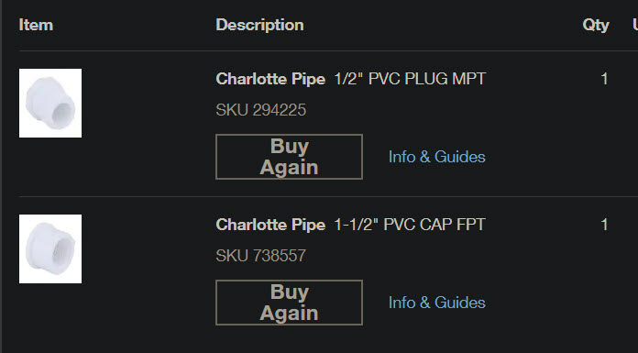Open the 1/2" PVC plug product thumbnail
The width and height of the screenshot is (638, 353).
pos(50,103)
